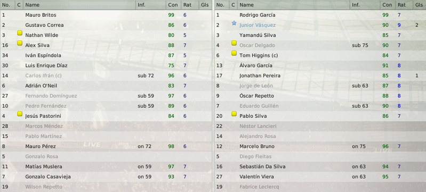426x192 pixels.
Task: Click Alex Silva's yellow card icon
Action: pyautogui.click(x=20, y=43)
